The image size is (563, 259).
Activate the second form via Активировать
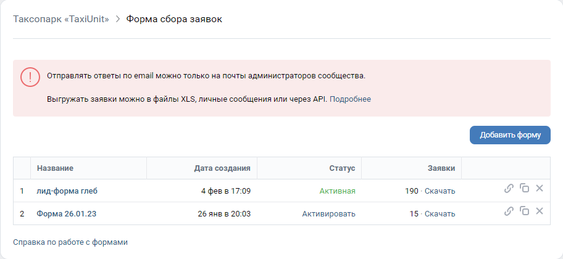coord(328,214)
